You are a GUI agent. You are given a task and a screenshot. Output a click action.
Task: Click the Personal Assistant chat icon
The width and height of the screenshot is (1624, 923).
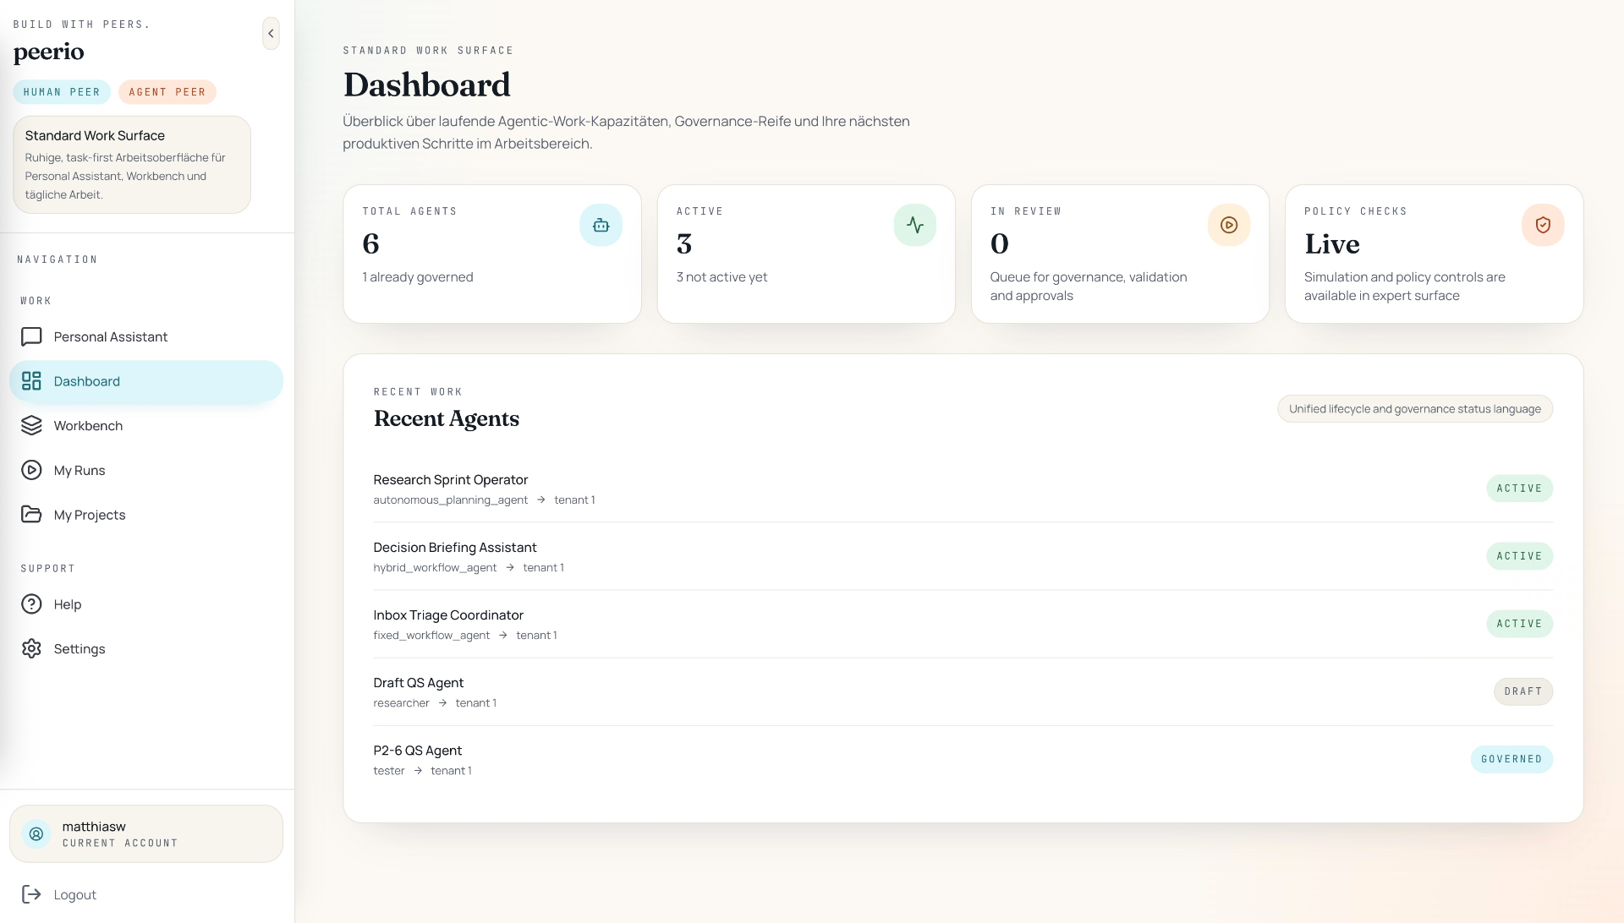click(x=31, y=336)
